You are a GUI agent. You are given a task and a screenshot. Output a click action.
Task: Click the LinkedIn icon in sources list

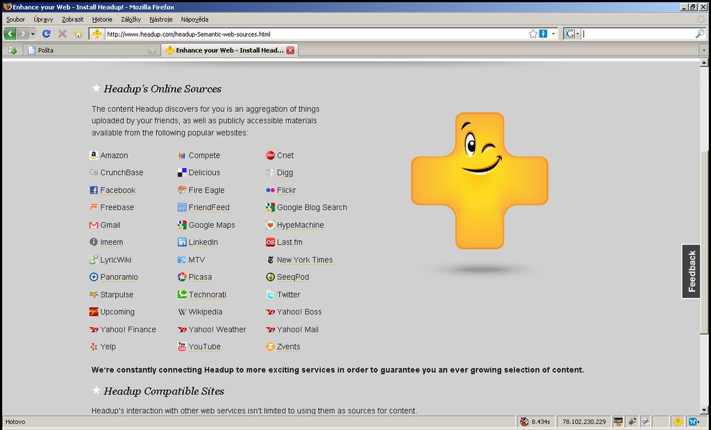pos(182,242)
